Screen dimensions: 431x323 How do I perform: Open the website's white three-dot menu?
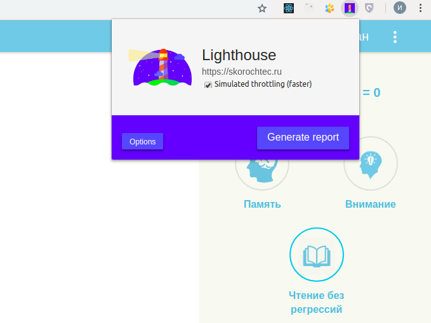pyautogui.click(x=395, y=37)
